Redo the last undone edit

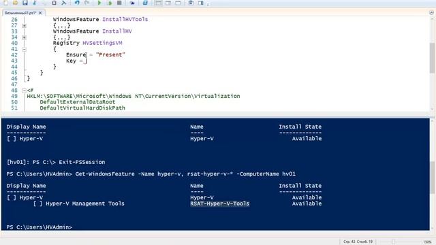tap(87, 3)
